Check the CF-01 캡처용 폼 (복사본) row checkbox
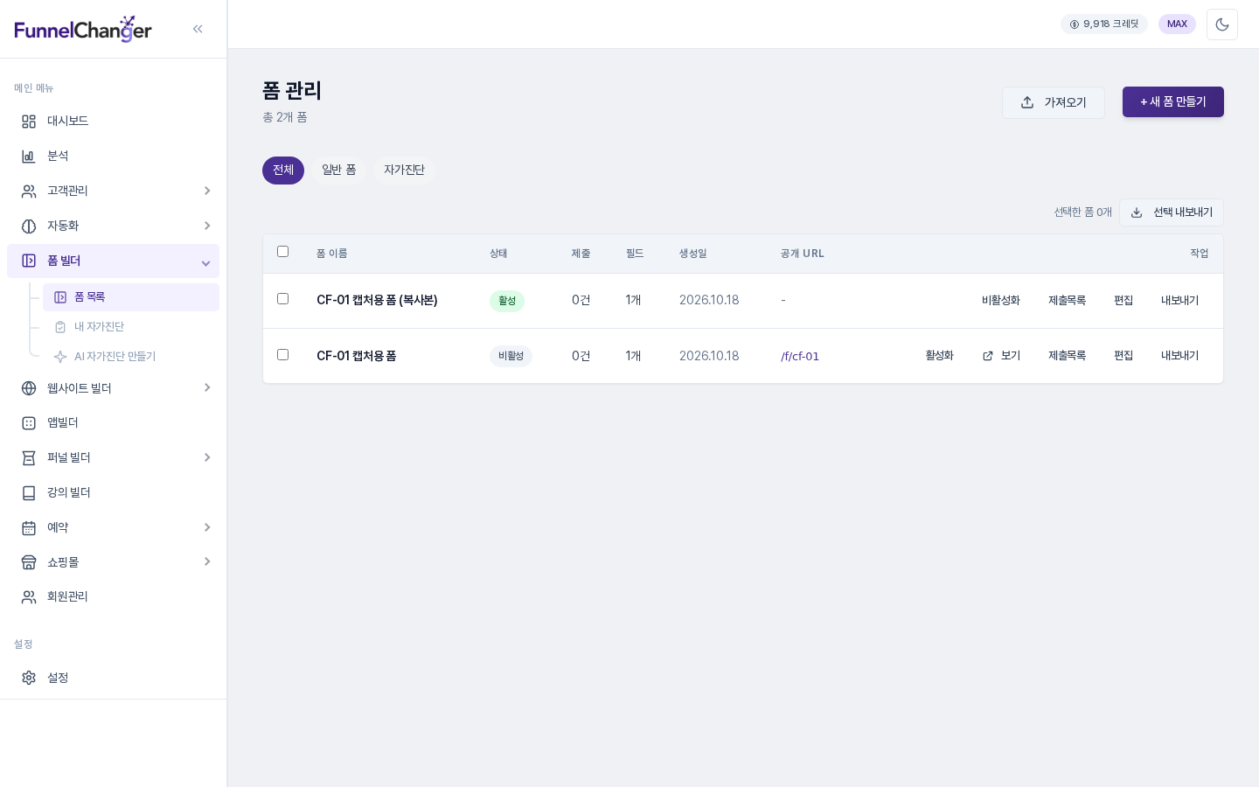 click(x=282, y=299)
